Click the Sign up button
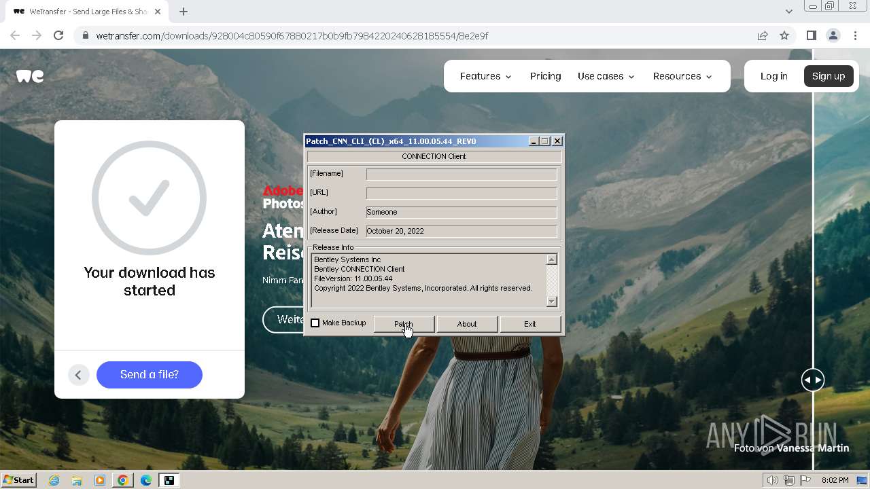 click(829, 76)
